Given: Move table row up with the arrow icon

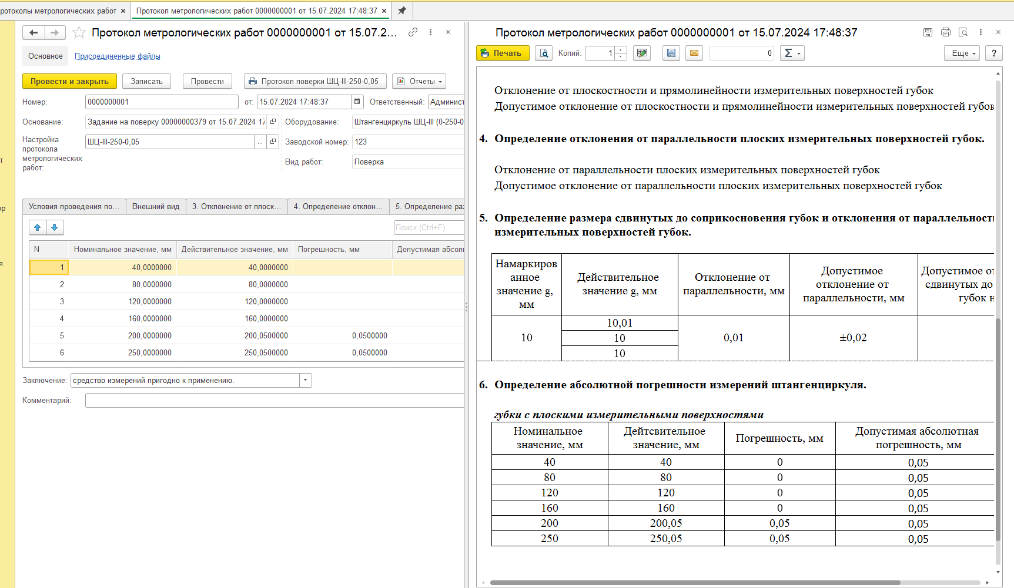Looking at the screenshot, I should [38, 227].
